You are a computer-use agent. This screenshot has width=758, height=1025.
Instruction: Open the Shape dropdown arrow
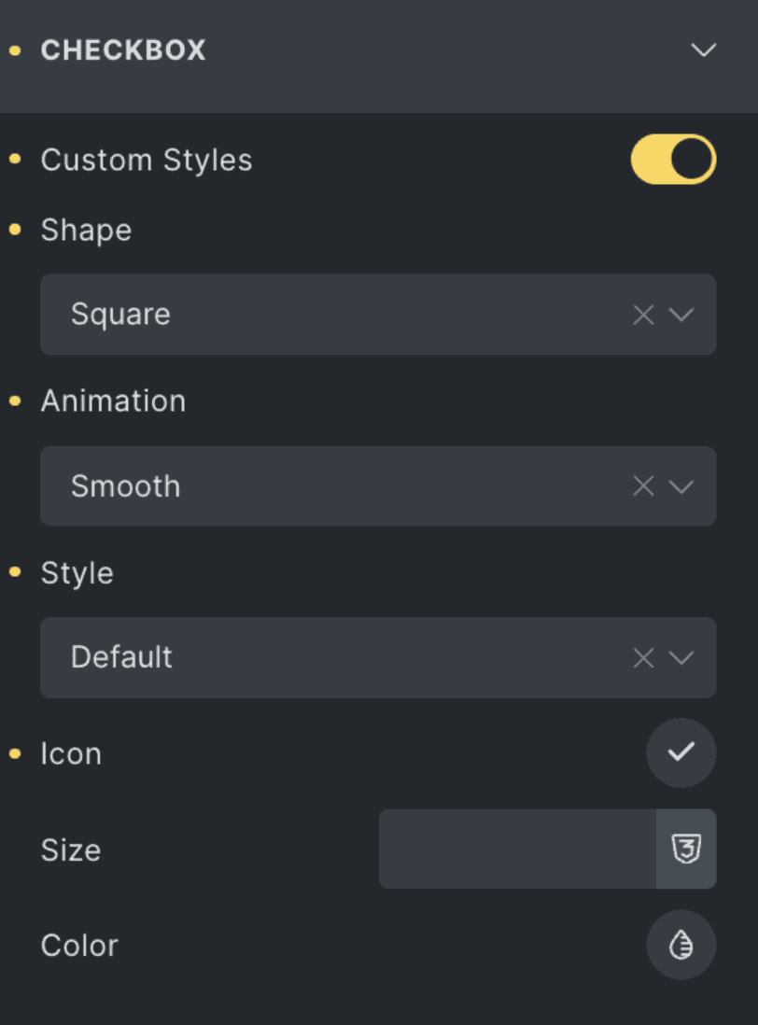(682, 315)
